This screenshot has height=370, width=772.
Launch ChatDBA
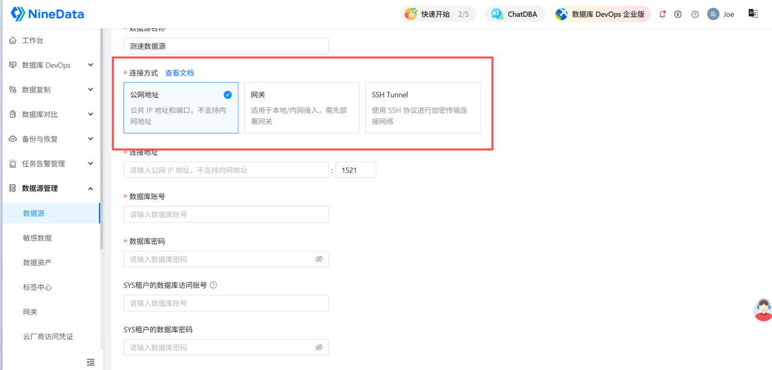coord(514,14)
